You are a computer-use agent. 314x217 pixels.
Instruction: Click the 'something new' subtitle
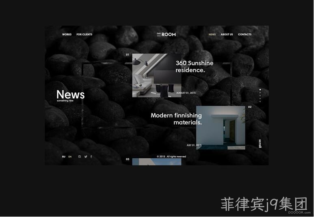coord(65,101)
